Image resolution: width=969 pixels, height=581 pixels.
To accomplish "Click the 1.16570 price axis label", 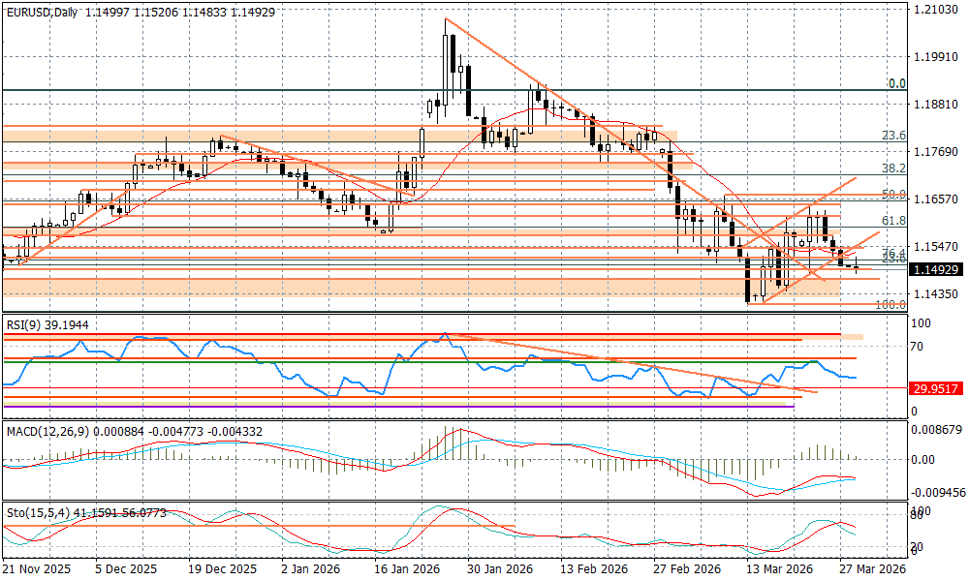I will [936, 199].
